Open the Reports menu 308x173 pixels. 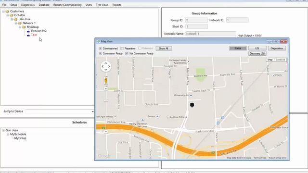click(116, 5)
